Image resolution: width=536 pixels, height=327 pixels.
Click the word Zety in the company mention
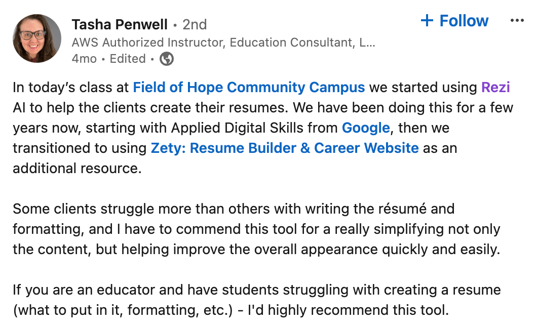pyautogui.click(x=166, y=148)
